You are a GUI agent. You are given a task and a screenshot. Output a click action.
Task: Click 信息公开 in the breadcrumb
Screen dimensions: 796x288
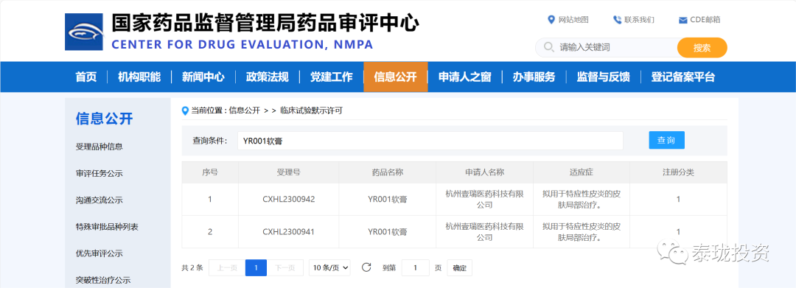point(244,110)
